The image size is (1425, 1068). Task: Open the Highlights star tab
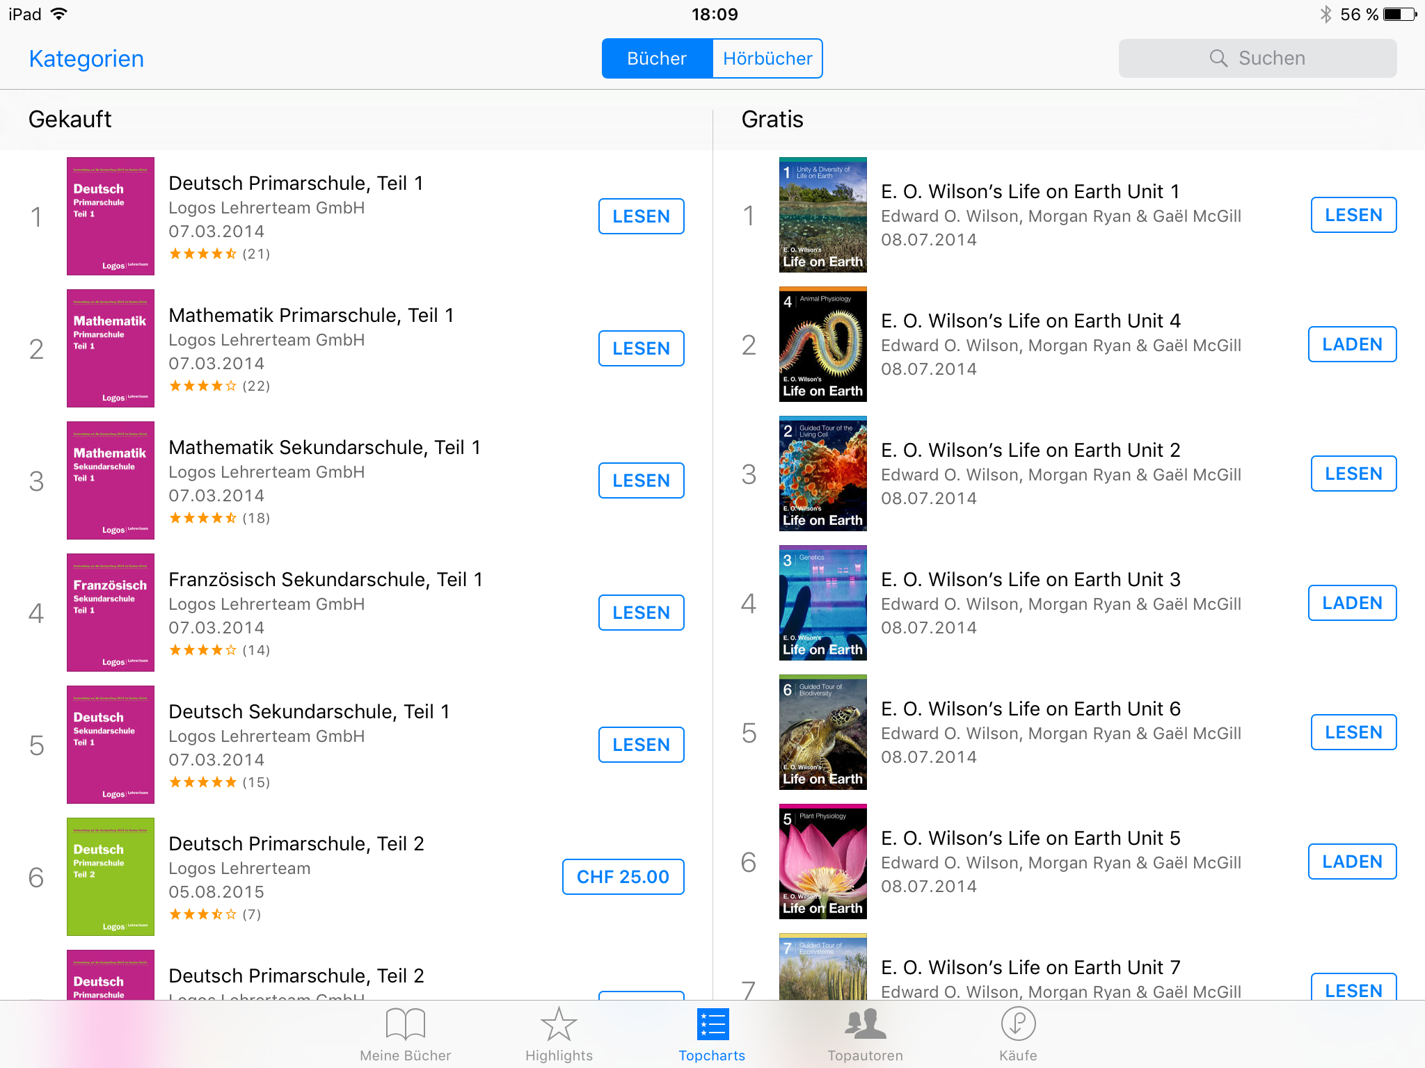point(559,1035)
